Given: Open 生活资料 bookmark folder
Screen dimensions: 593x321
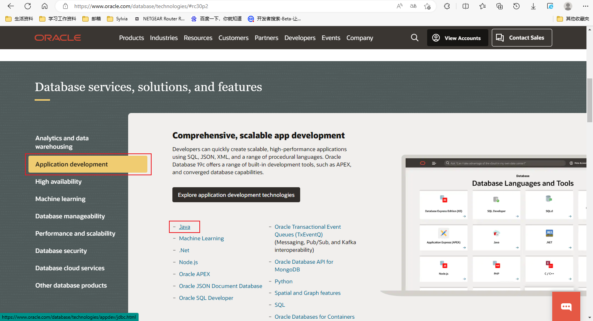Looking at the screenshot, I should click(x=19, y=18).
